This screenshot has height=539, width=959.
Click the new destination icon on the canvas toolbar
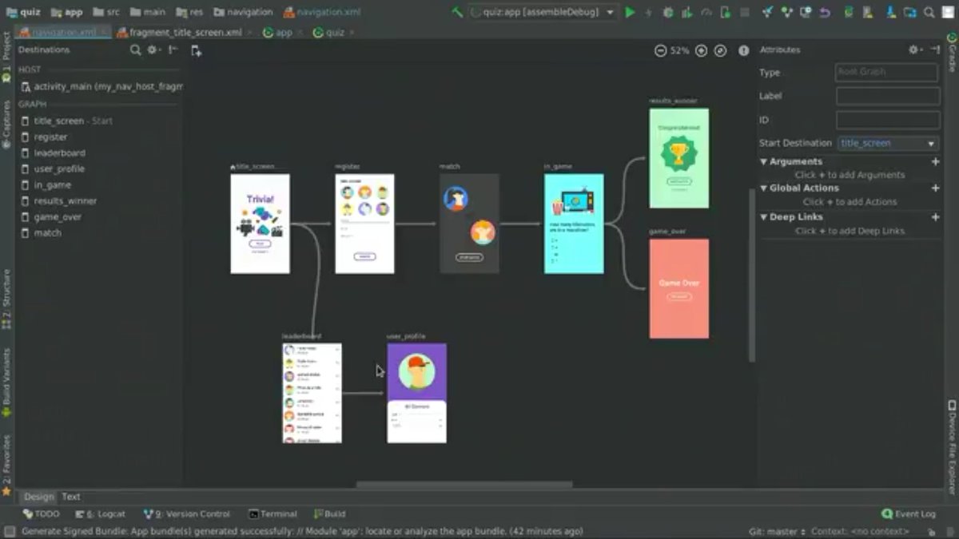pos(196,50)
